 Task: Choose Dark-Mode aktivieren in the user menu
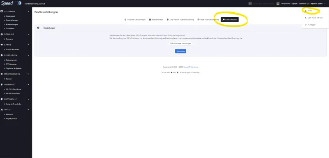tap(315, 18)
